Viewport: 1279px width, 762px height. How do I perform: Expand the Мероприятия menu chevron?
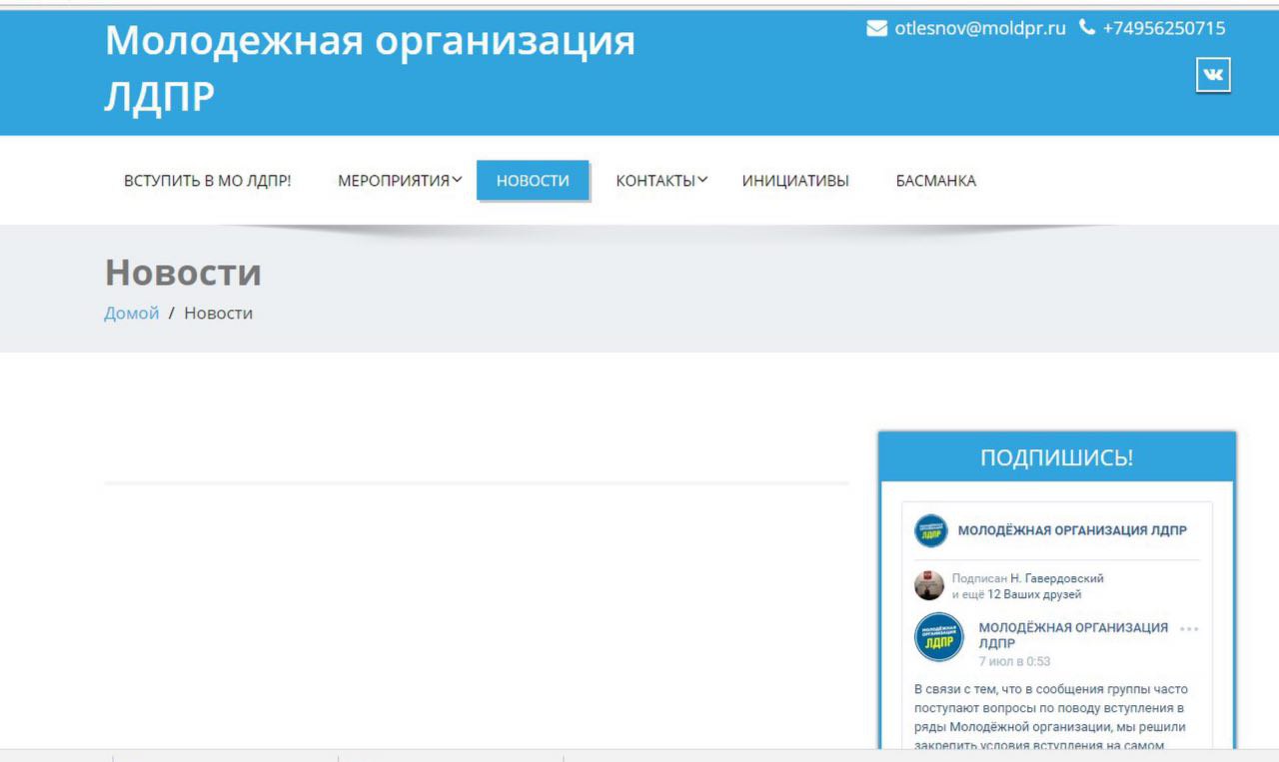(457, 180)
